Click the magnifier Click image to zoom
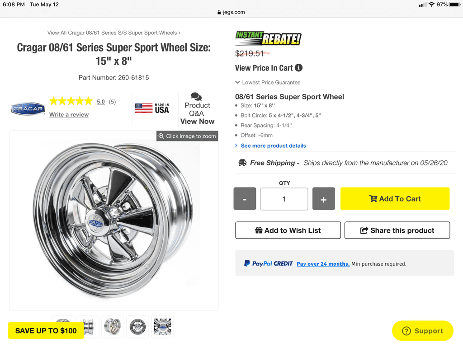Screen dimensions: 463x347 coord(187,136)
